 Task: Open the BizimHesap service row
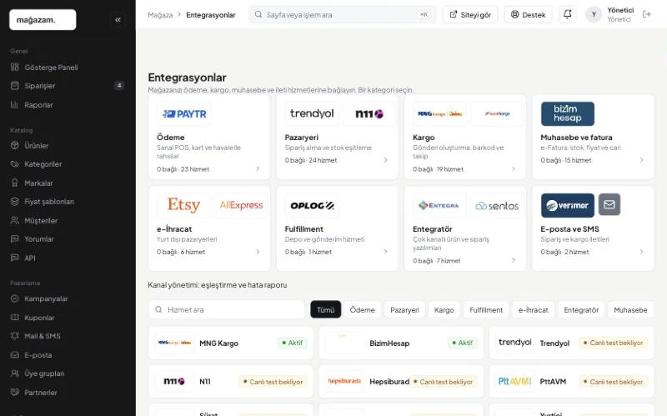coord(401,343)
